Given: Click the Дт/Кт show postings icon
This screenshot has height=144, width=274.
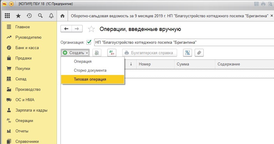Looking at the screenshot, I should click(x=112, y=53).
